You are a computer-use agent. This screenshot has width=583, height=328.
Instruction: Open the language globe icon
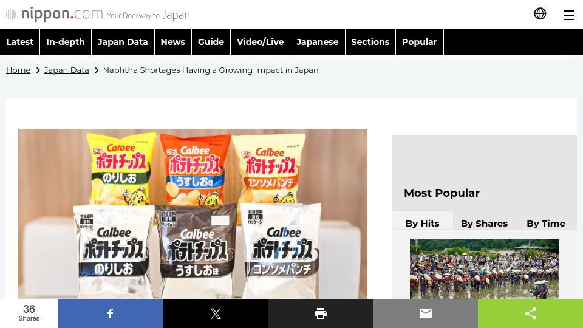click(x=540, y=14)
